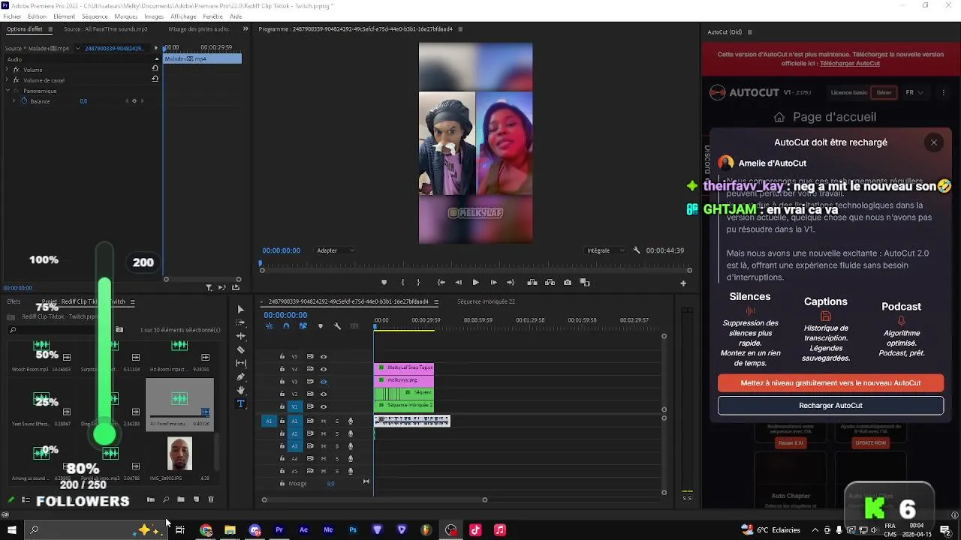Open the Program monitor button editor plus
Image resolution: width=961 pixels, height=540 pixels.
683,283
